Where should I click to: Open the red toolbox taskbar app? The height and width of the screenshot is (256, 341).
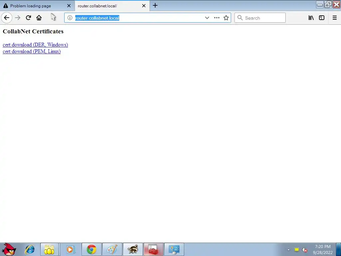pyautogui.click(x=153, y=249)
